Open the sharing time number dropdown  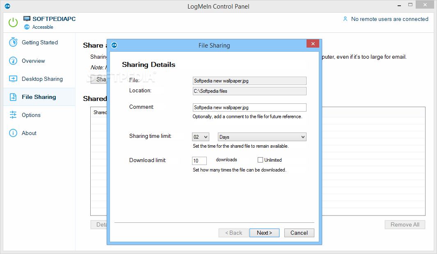coord(201,137)
